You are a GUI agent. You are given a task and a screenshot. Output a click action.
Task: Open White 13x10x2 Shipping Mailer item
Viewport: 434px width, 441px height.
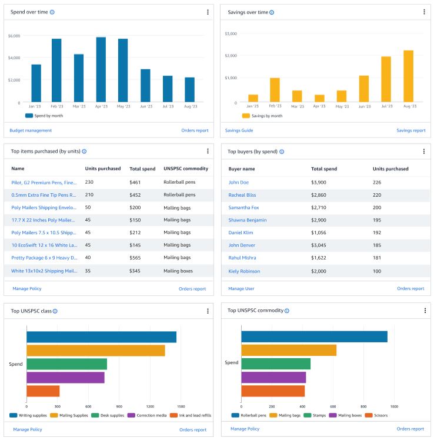44,271
